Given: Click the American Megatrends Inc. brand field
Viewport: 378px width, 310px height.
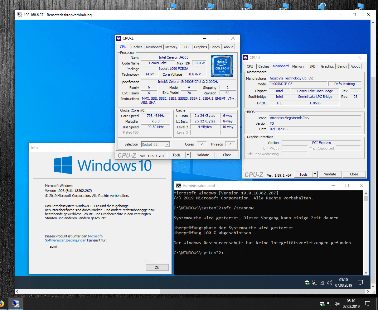Looking at the screenshot, I should [x=315, y=118].
